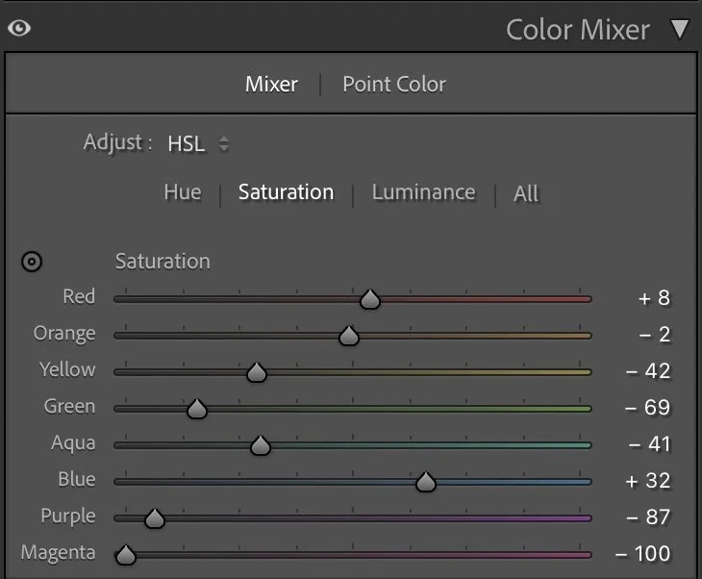
Task: Select the All tab
Action: tap(526, 194)
